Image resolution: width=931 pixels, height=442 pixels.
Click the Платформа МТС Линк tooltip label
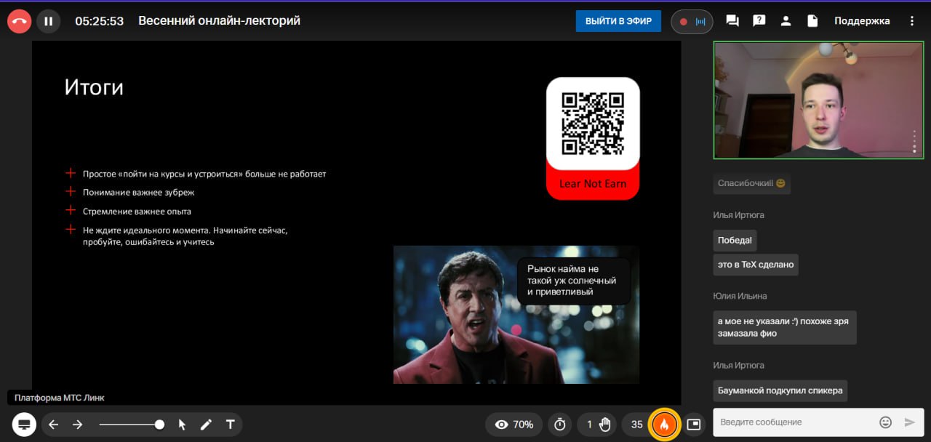point(60,398)
